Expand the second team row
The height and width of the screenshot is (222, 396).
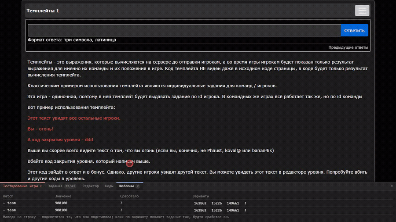[4, 210]
